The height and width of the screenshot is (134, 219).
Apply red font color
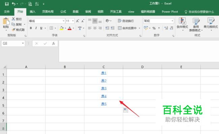coord(69,28)
